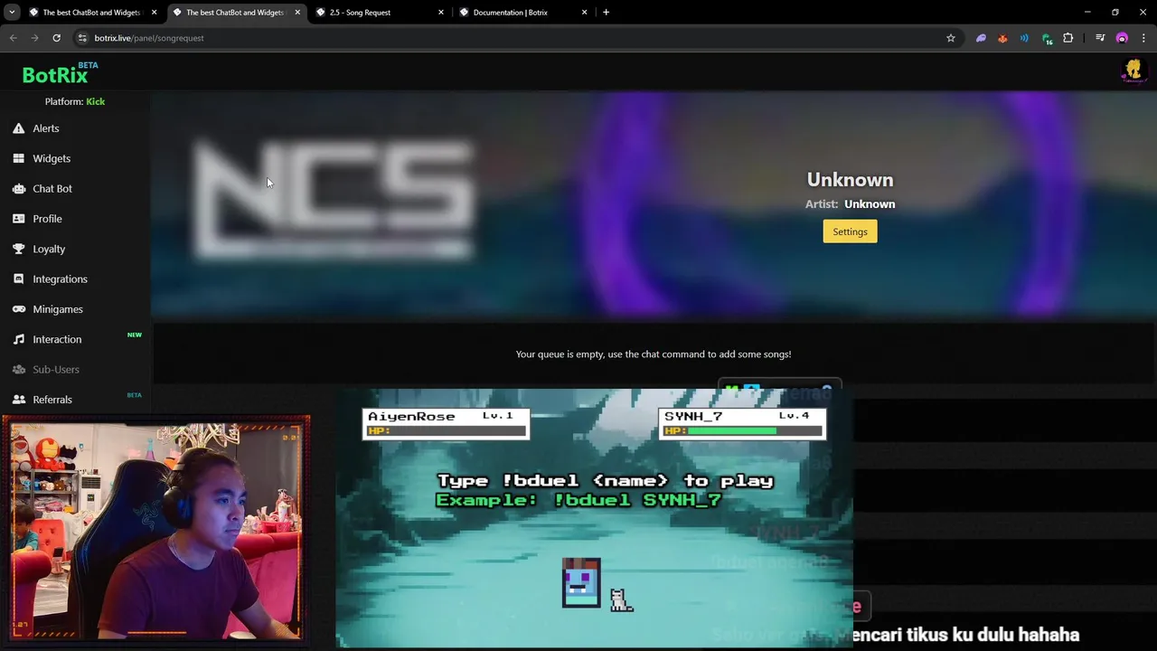Open the Widgets menu item
The width and height of the screenshot is (1157, 651).
coord(52,158)
